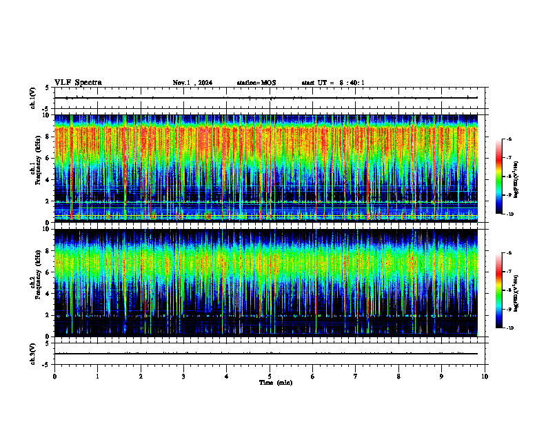Click the time axis tick label '8'
546x422 pixels.
pos(398,376)
